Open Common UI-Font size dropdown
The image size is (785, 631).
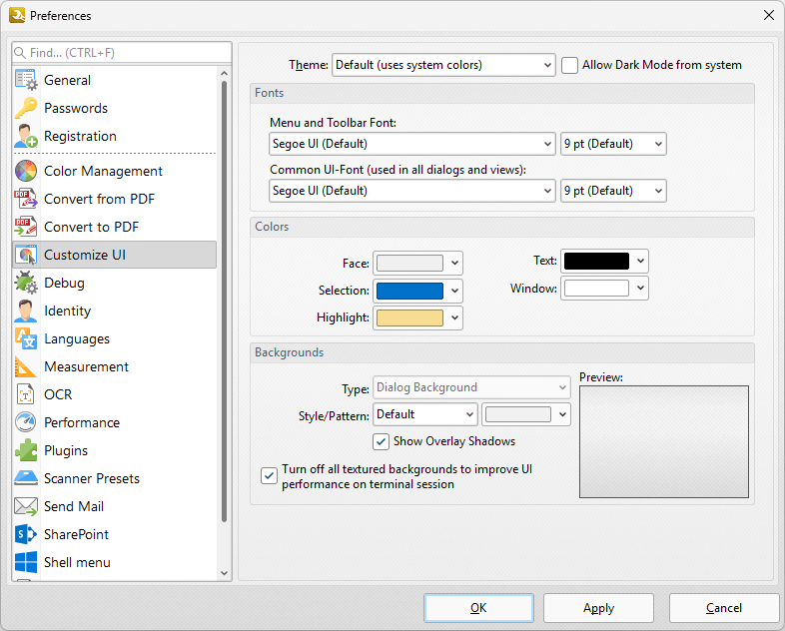pyautogui.click(x=613, y=191)
